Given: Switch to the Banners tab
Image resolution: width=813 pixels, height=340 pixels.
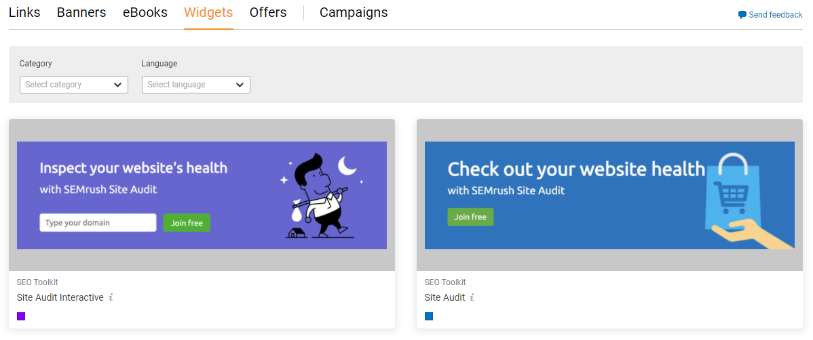Looking at the screenshot, I should tap(81, 12).
